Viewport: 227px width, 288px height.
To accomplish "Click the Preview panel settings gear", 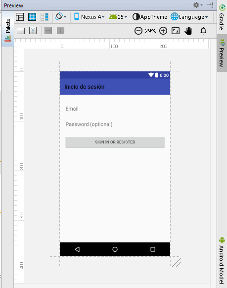I will tap(198, 5).
